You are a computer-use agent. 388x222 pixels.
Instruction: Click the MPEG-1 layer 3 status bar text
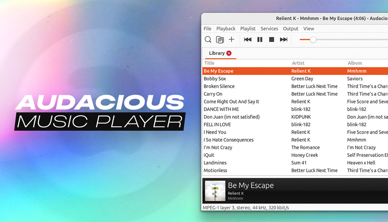246,207
